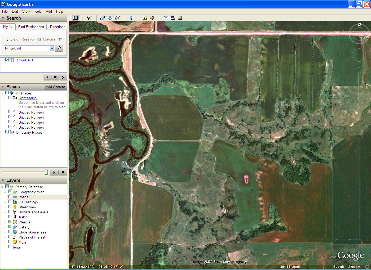Collapse the Places panel
Screen dimensions: 371x270
pyautogui.click(x=3, y=87)
